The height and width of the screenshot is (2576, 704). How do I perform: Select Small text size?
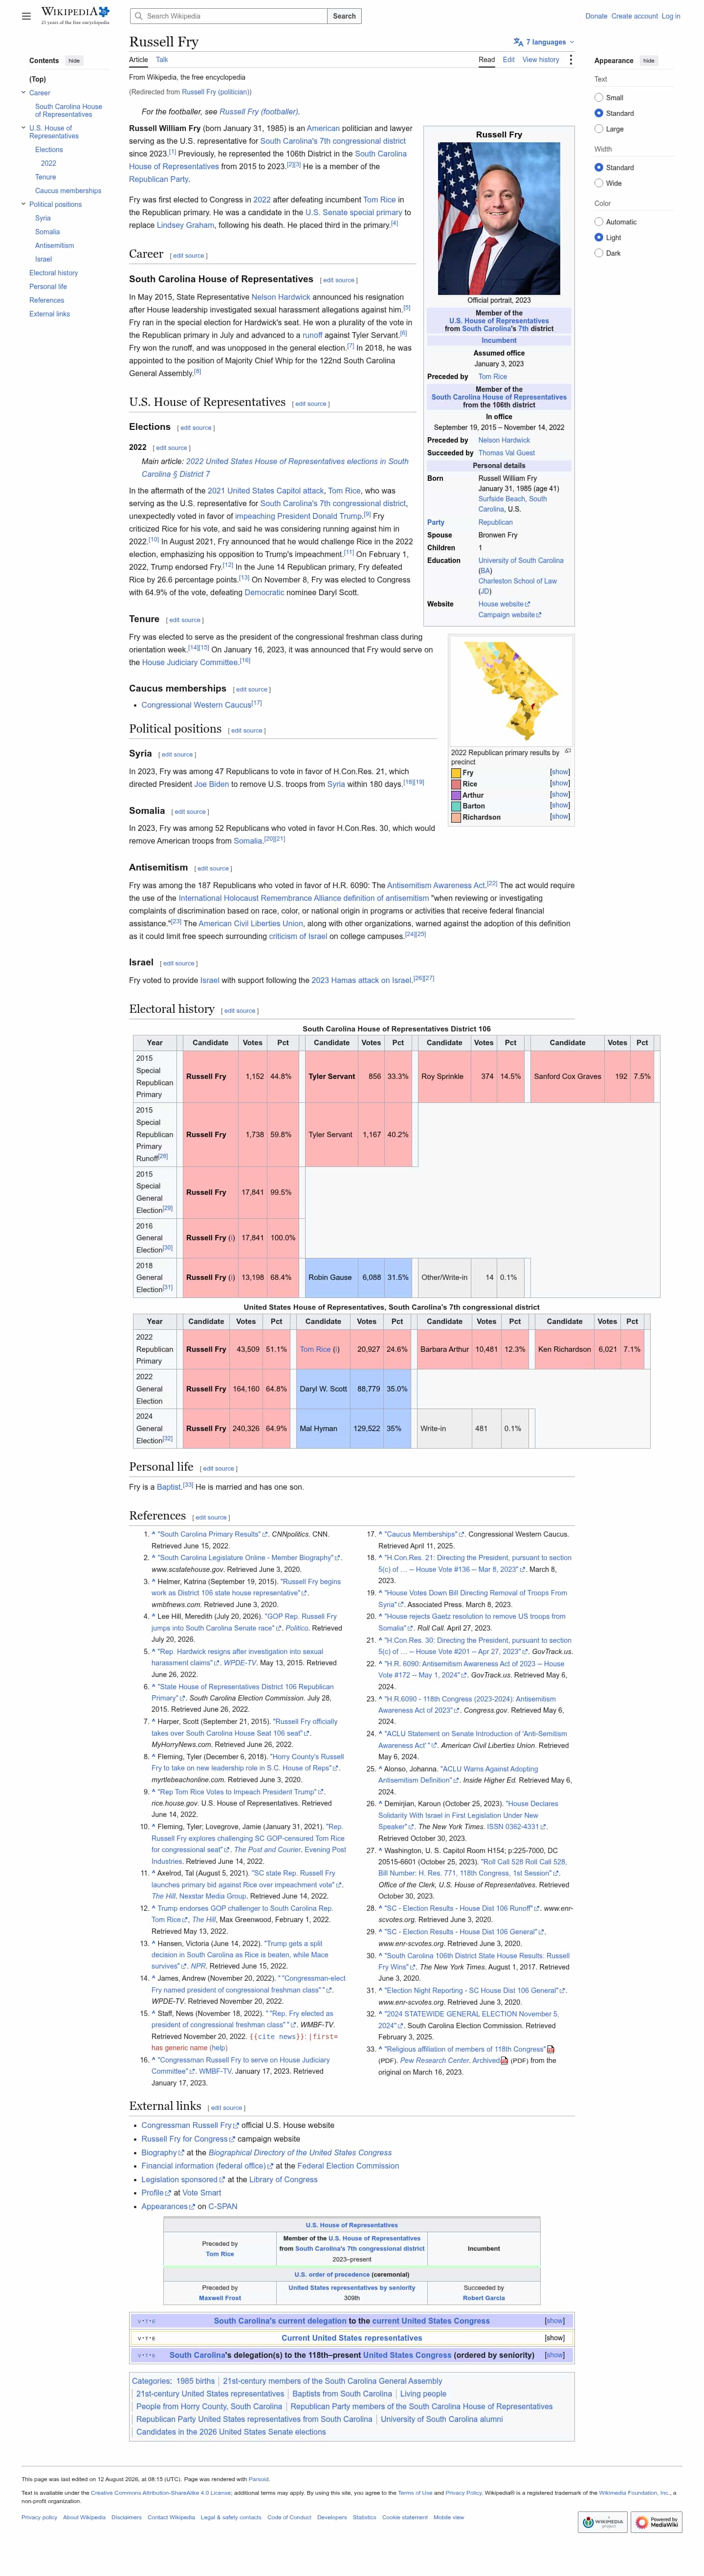point(599,98)
